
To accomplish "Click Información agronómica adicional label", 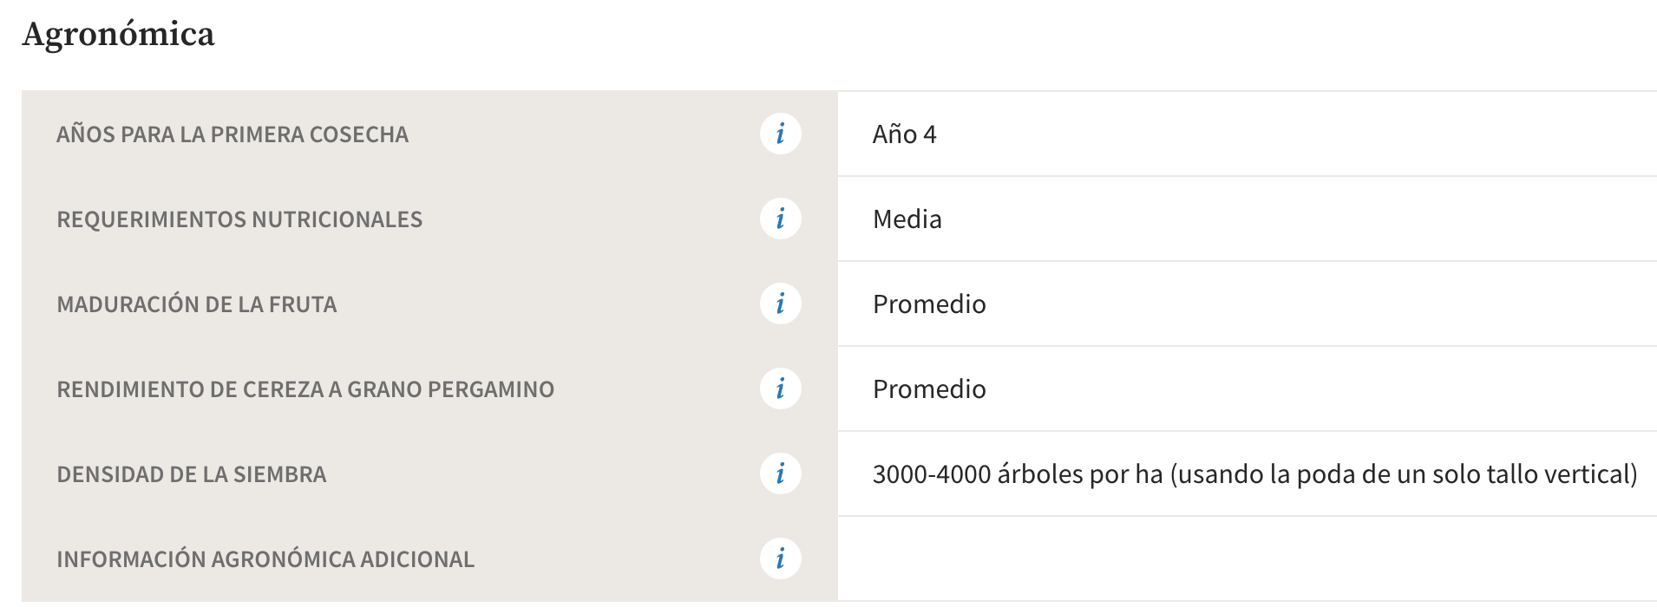I will click(x=265, y=559).
